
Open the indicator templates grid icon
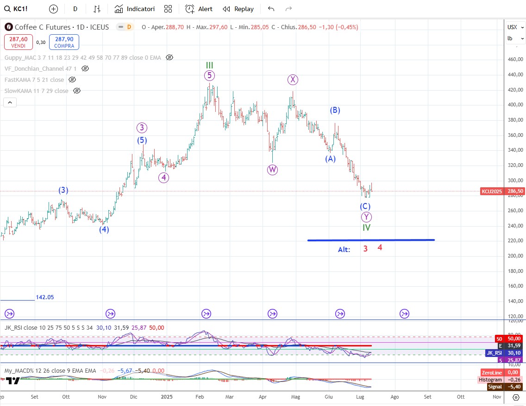(168, 9)
